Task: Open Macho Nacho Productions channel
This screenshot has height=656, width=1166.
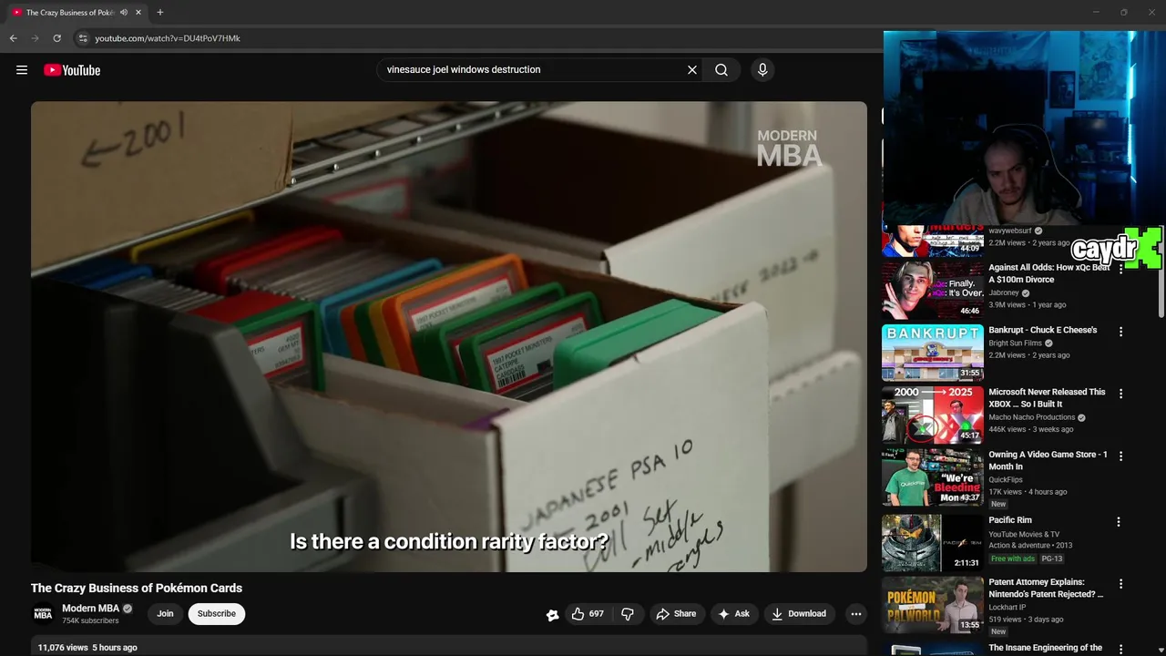Action: click(x=1032, y=417)
